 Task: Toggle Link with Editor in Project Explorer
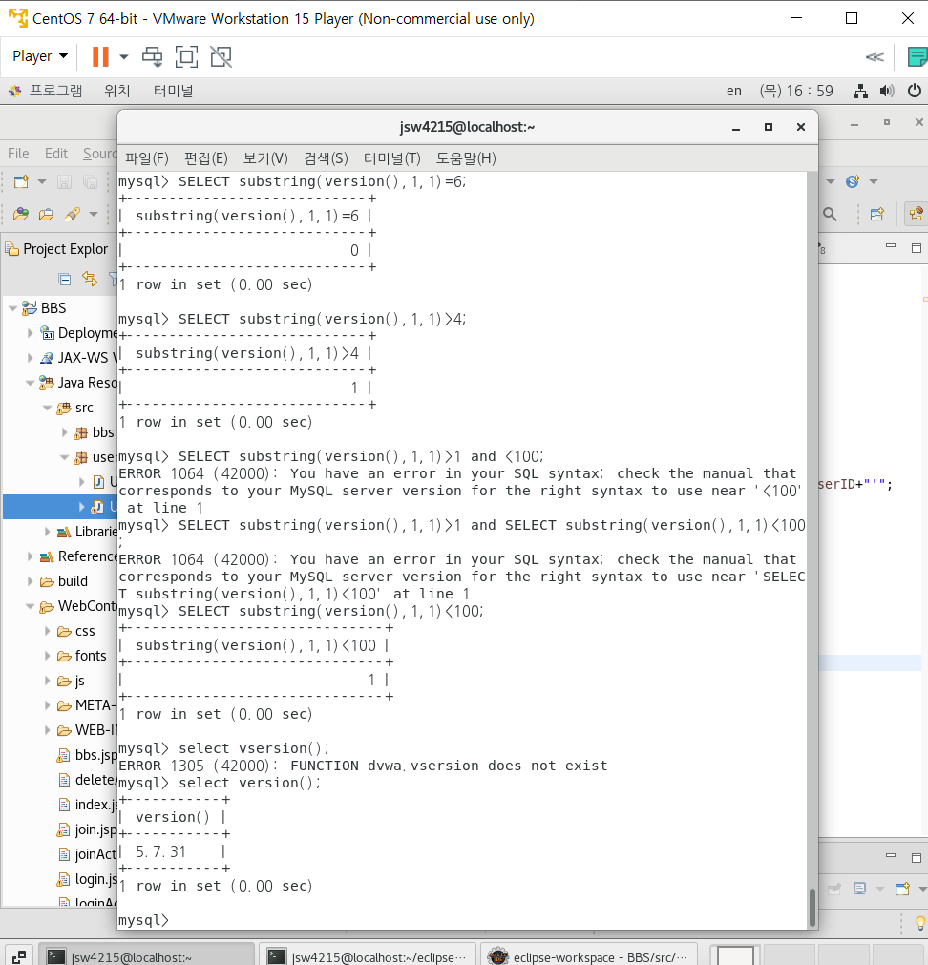point(90,280)
